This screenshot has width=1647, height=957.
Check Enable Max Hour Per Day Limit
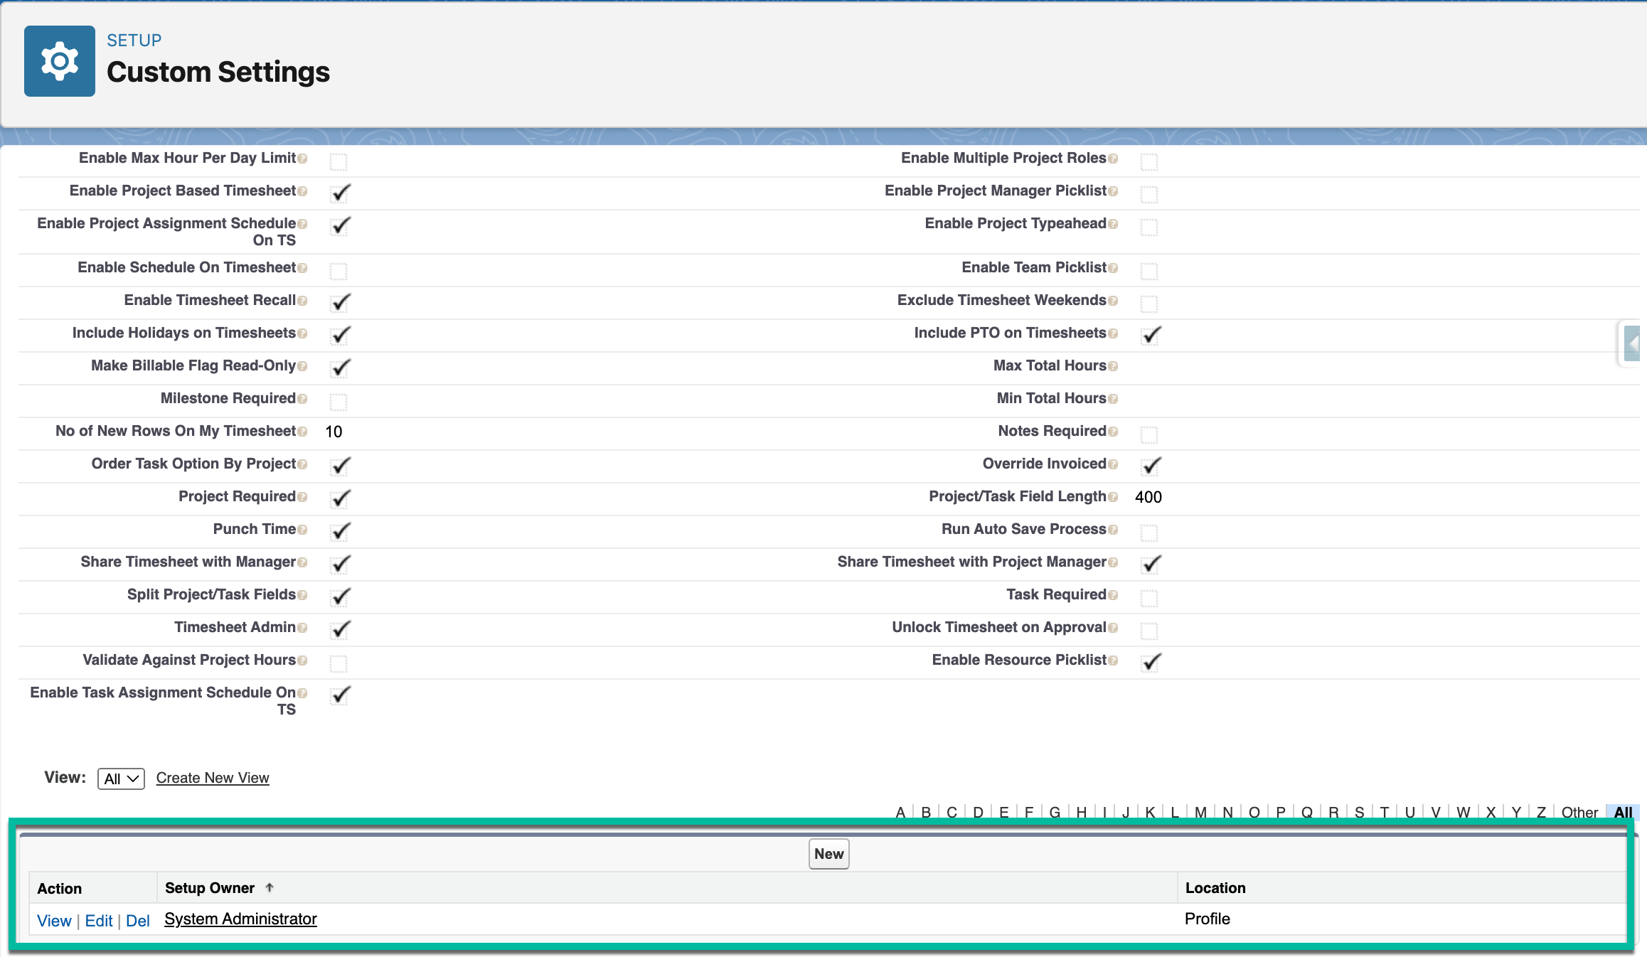click(x=339, y=161)
